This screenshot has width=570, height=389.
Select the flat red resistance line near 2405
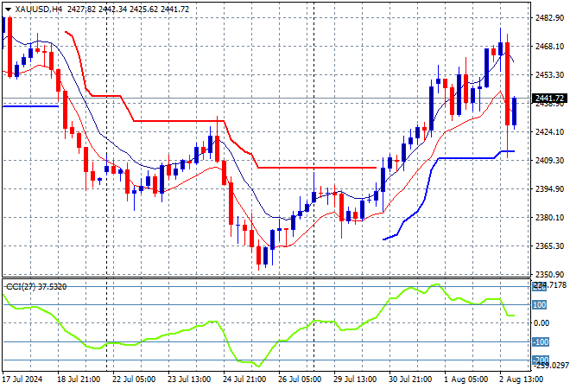(x=317, y=168)
